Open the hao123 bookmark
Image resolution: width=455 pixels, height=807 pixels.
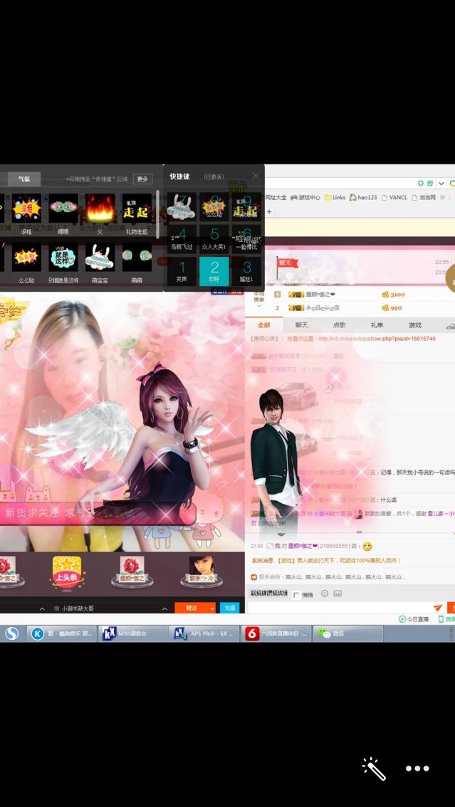[x=363, y=197]
